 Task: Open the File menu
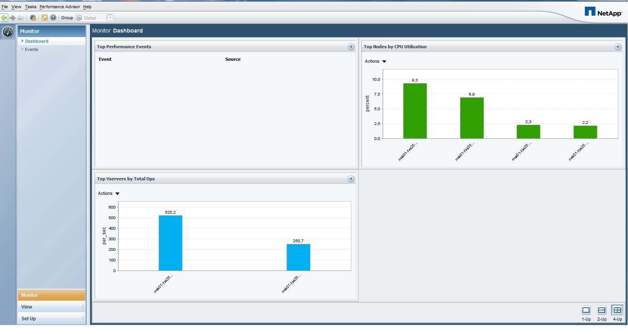point(5,7)
